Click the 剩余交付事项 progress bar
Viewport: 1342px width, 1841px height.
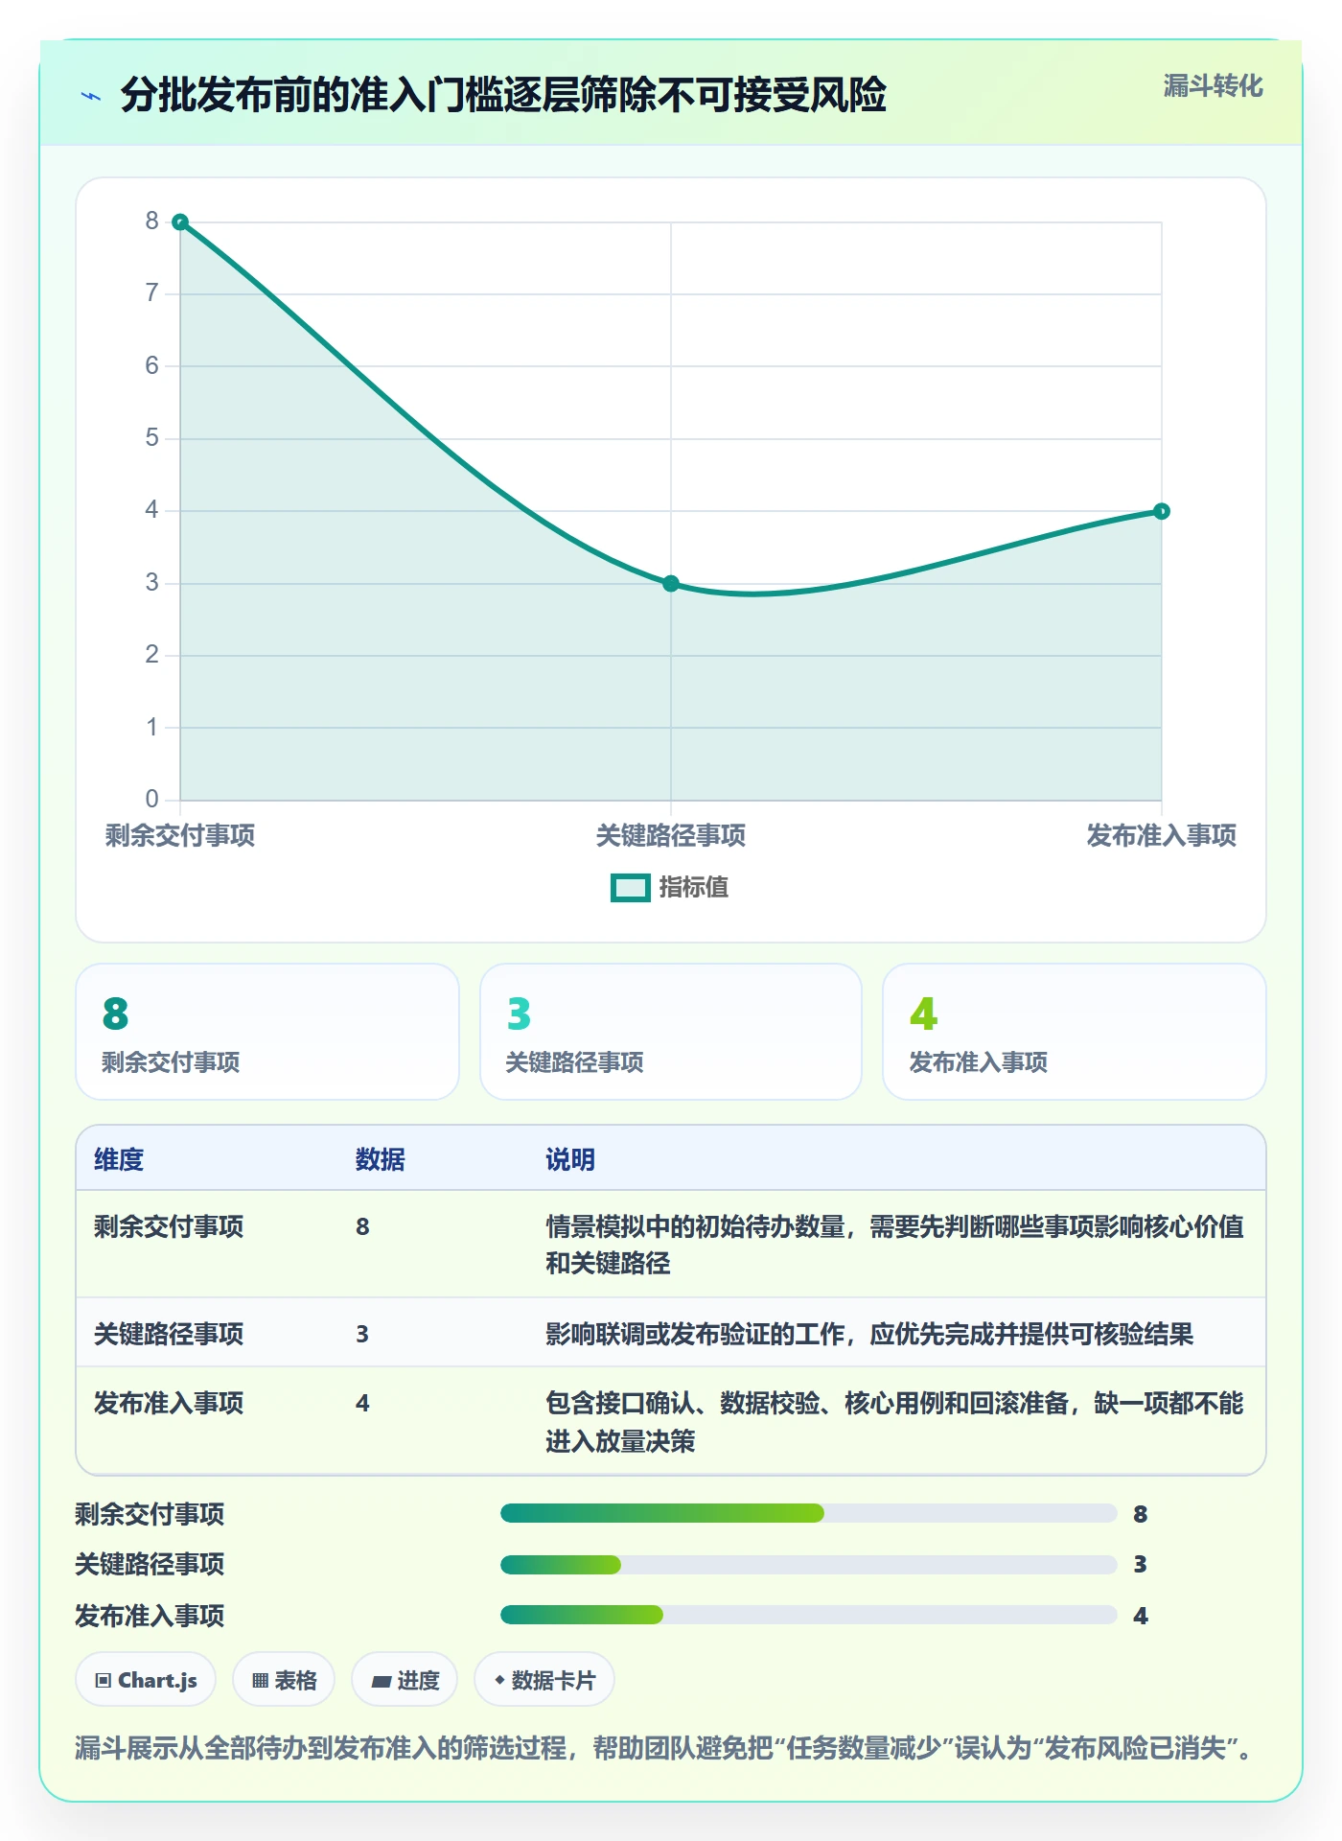click(809, 1513)
